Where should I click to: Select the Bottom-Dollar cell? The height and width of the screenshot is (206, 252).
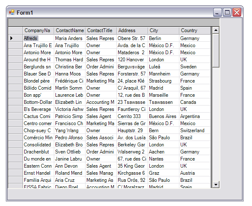pos(38,102)
